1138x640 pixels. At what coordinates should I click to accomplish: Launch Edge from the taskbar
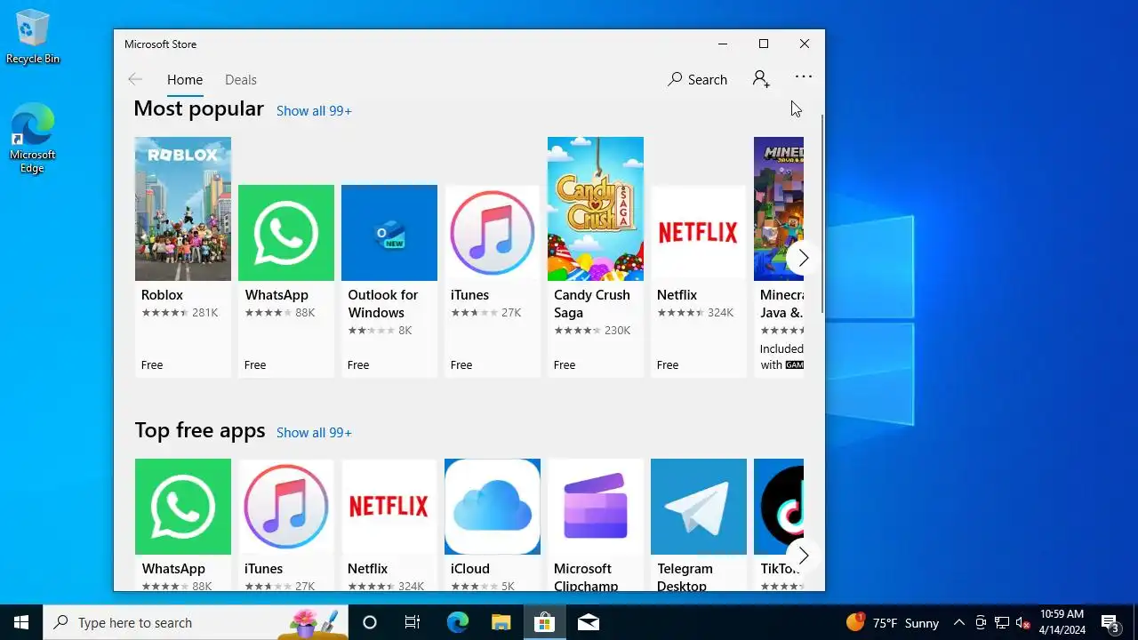[x=457, y=622]
